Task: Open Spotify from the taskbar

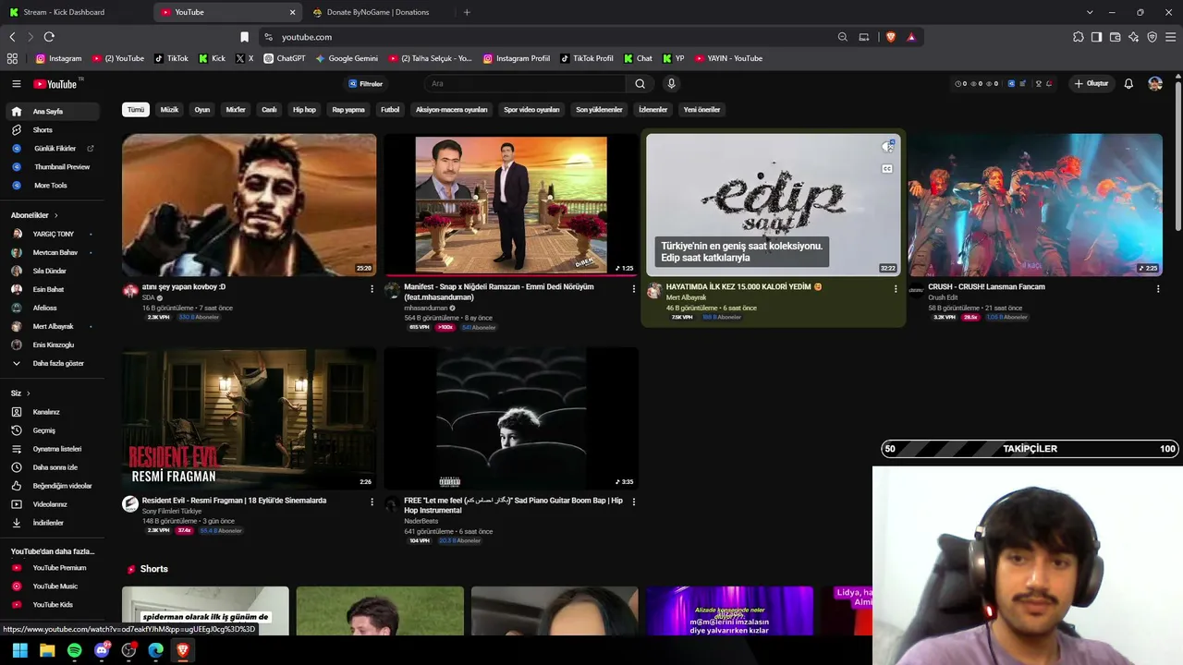Action: click(x=75, y=650)
